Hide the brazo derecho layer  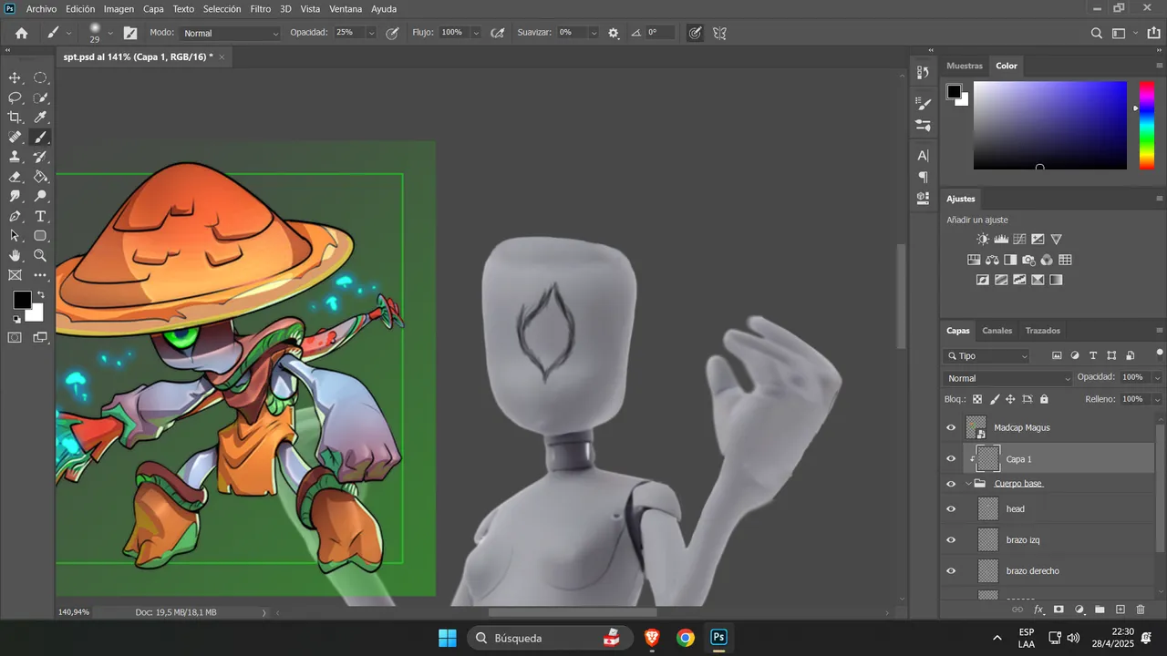[x=951, y=571]
